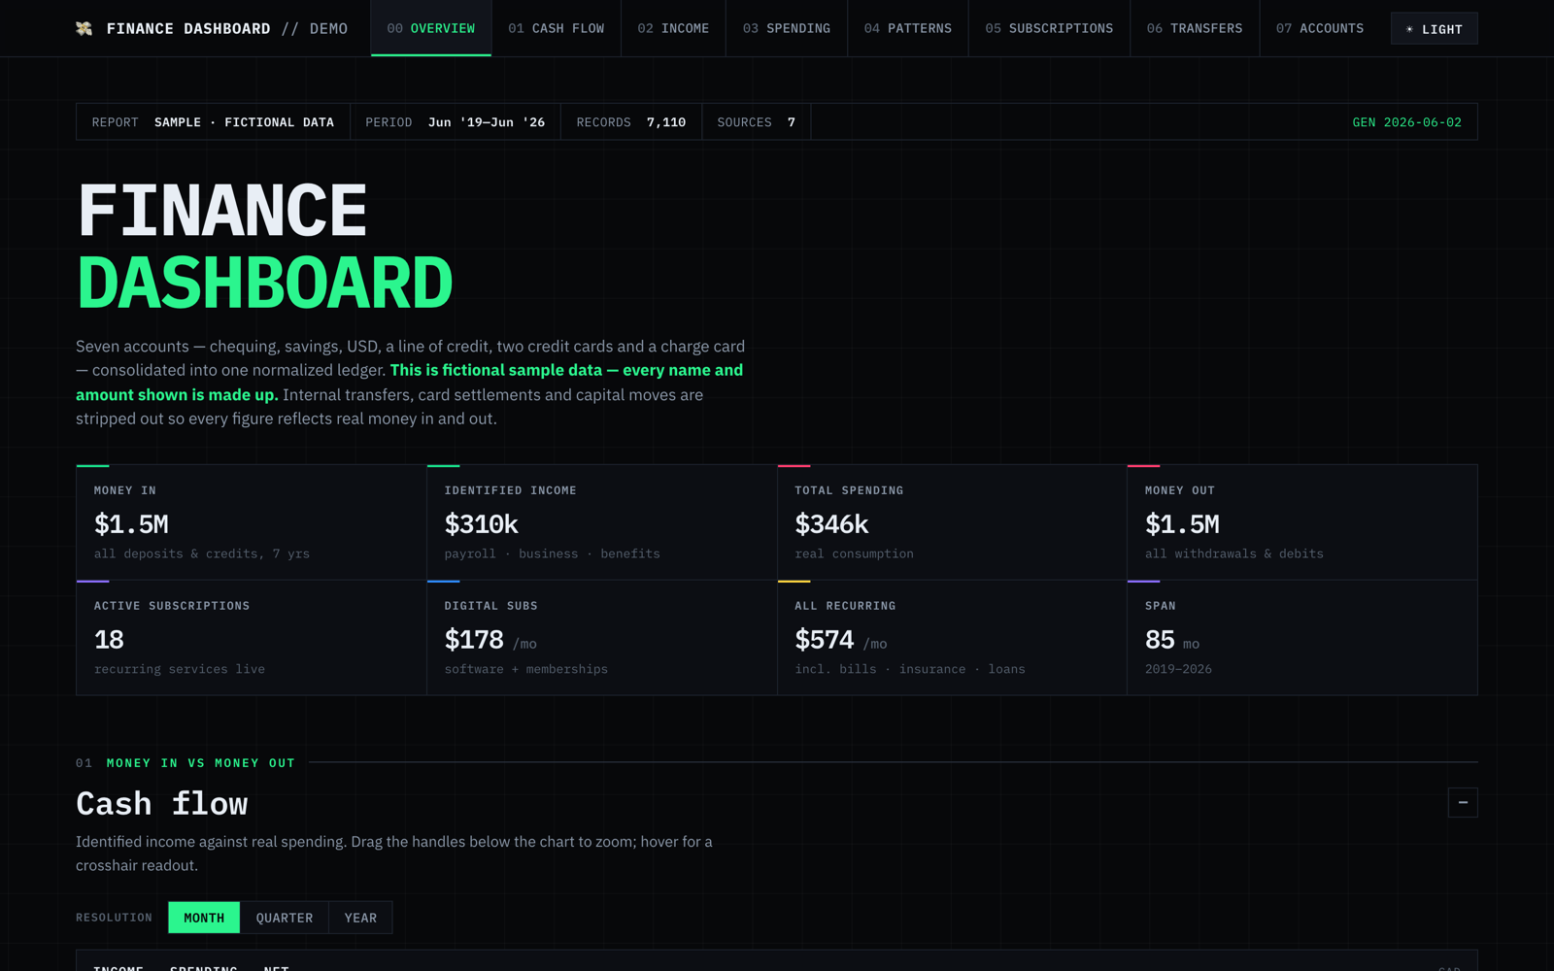This screenshot has height=971, width=1554.
Task: Set resolution to Month
Action: coord(204,918)
